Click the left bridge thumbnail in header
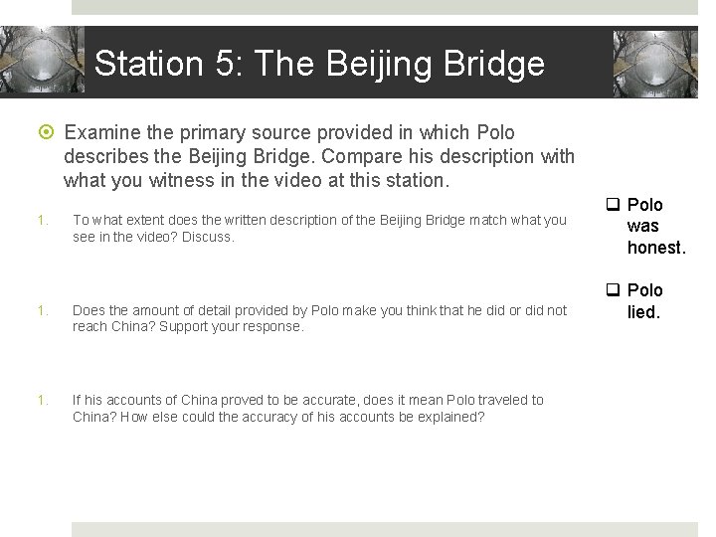Viewport: 716px width, 537px height. 42,60
